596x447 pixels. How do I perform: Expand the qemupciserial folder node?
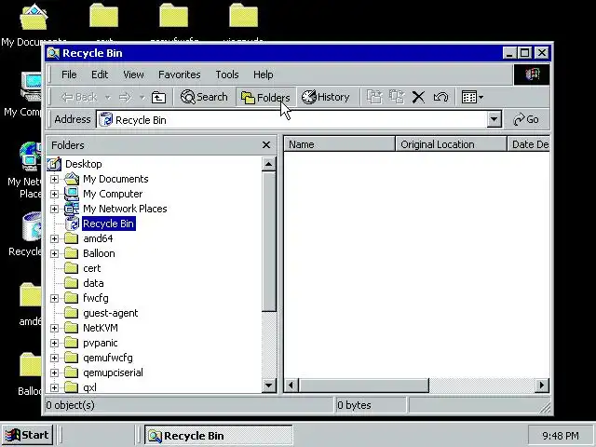point(54,372)
